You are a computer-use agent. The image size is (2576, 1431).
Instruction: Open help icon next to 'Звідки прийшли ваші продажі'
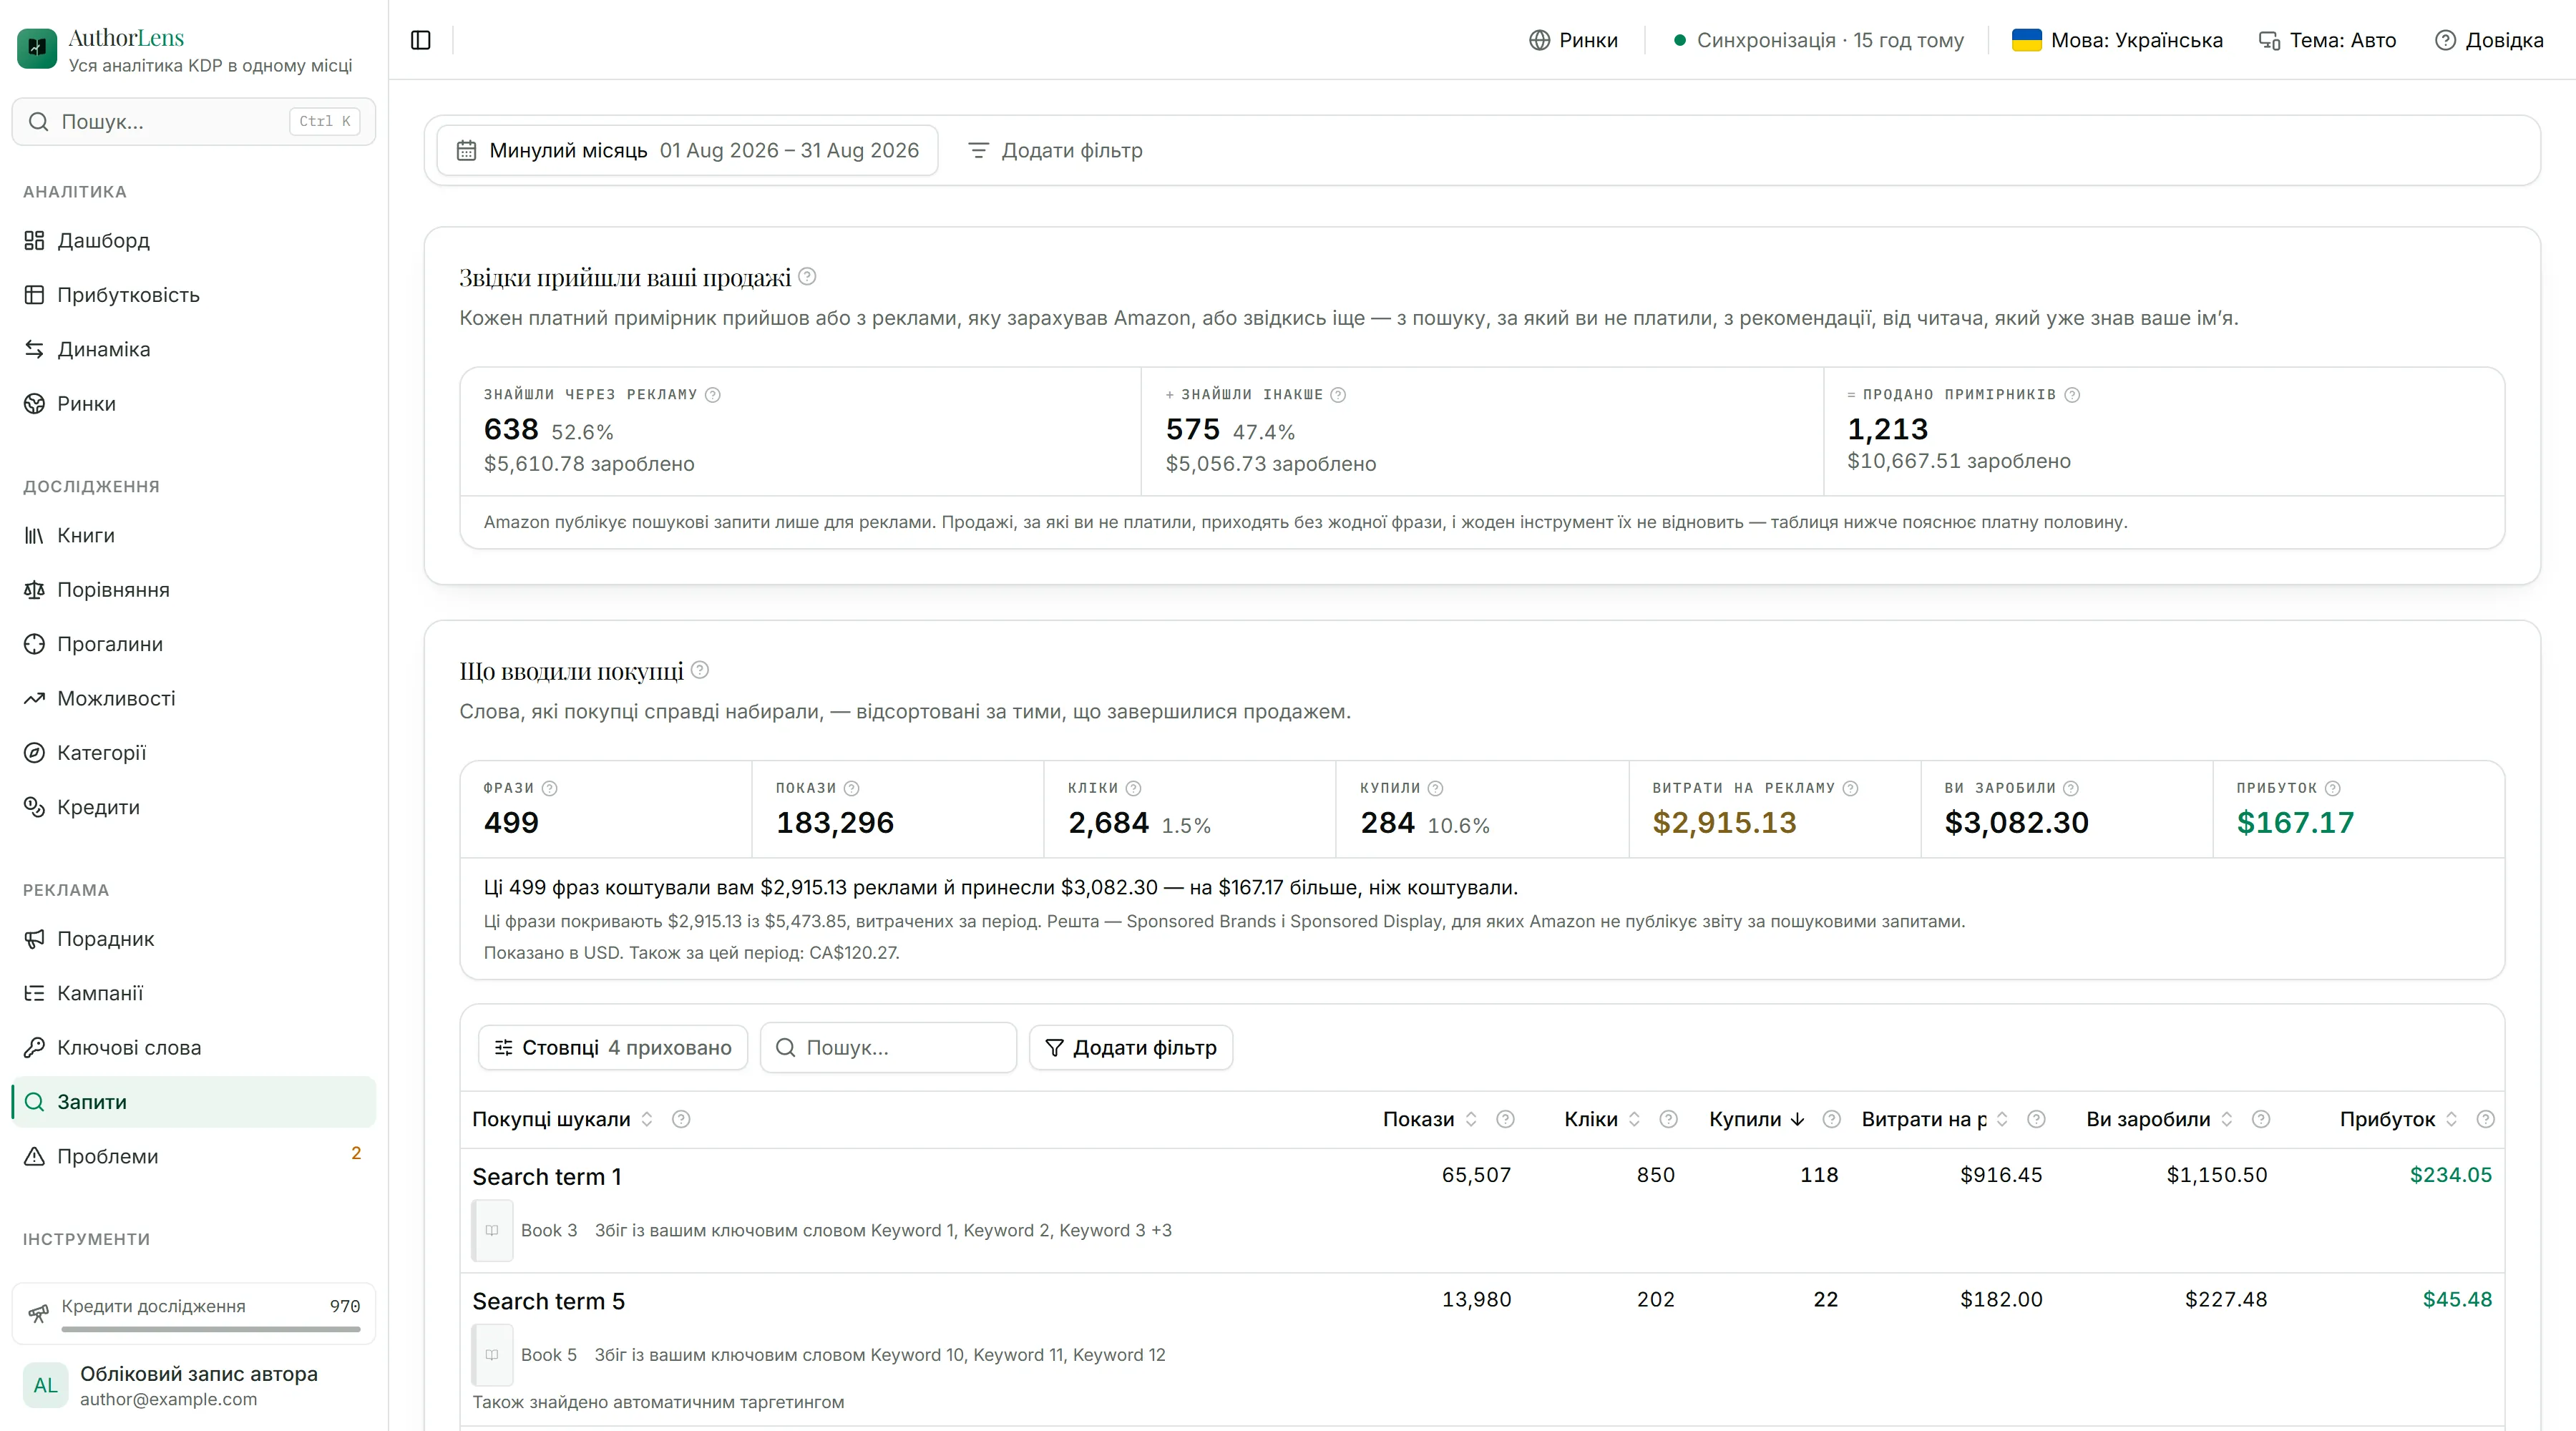(808, 276)
